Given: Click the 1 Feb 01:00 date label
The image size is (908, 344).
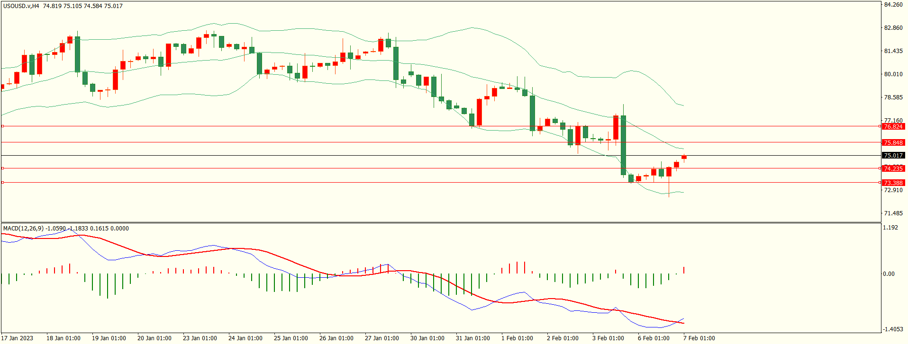Looking at the screenshot, I should tap(517, 338).
